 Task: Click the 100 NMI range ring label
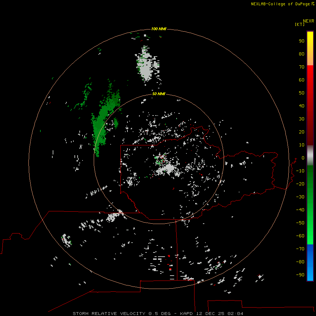159,29
